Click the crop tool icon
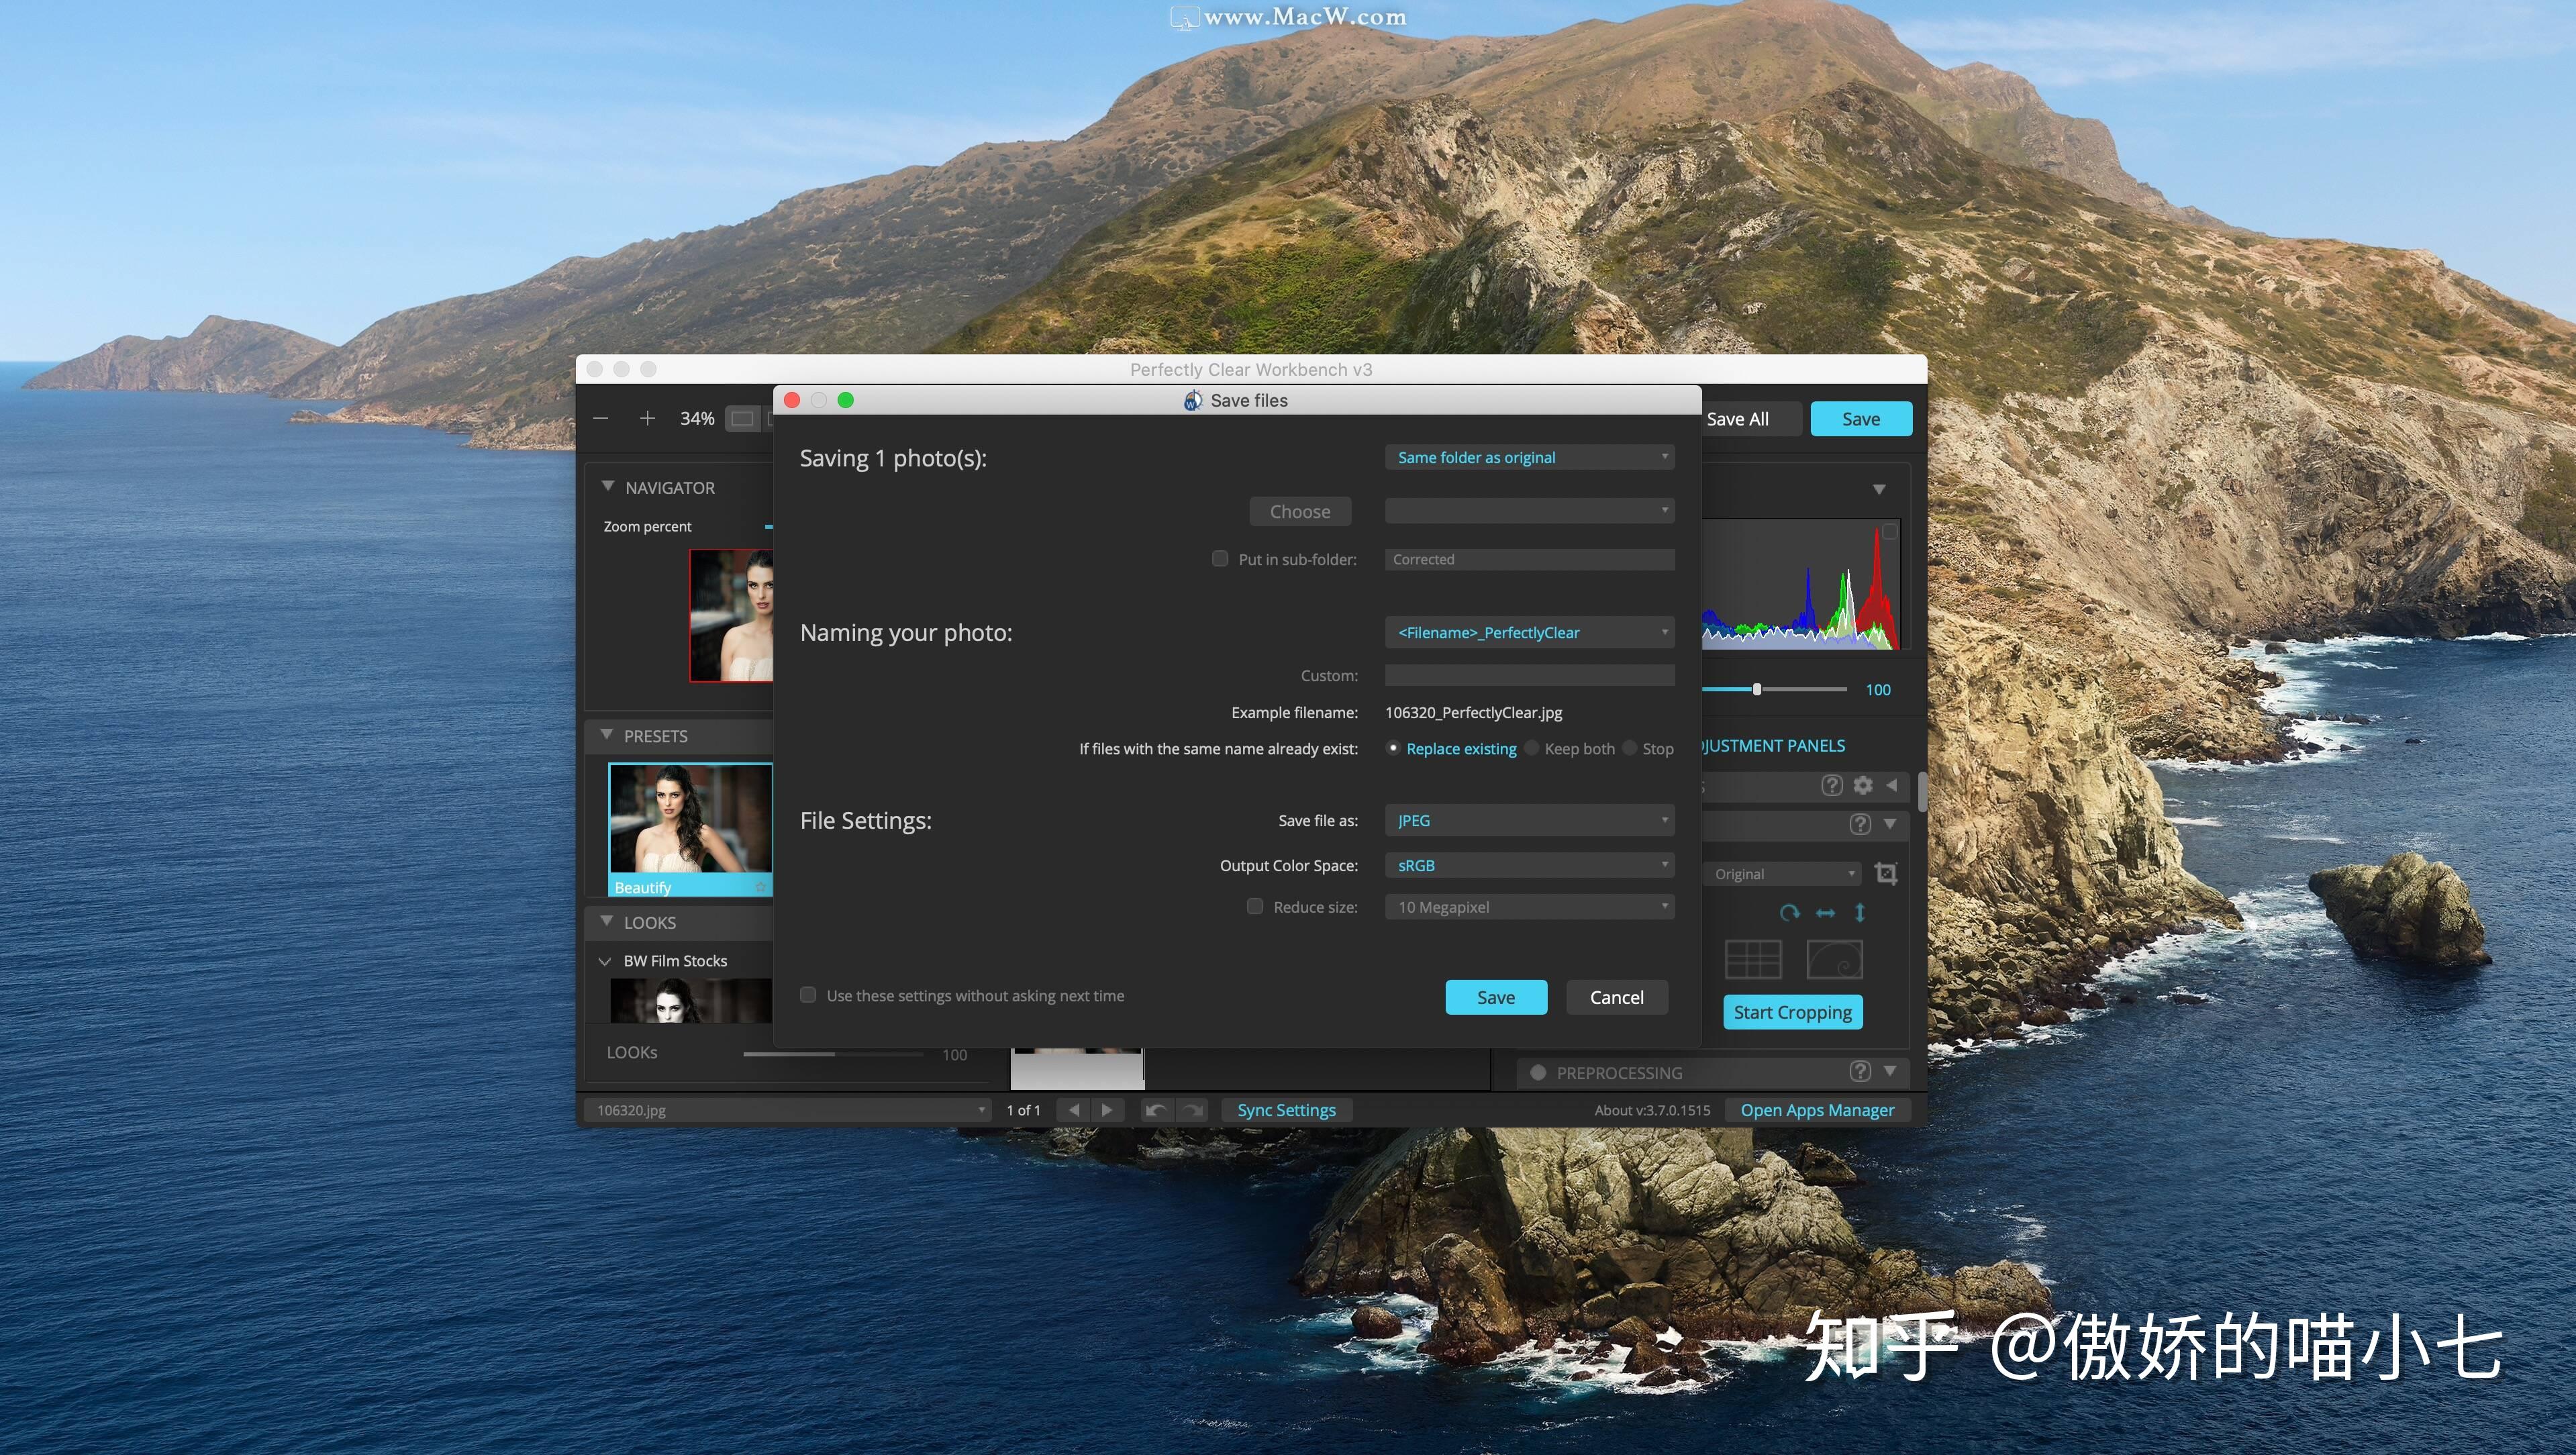 1886,873
